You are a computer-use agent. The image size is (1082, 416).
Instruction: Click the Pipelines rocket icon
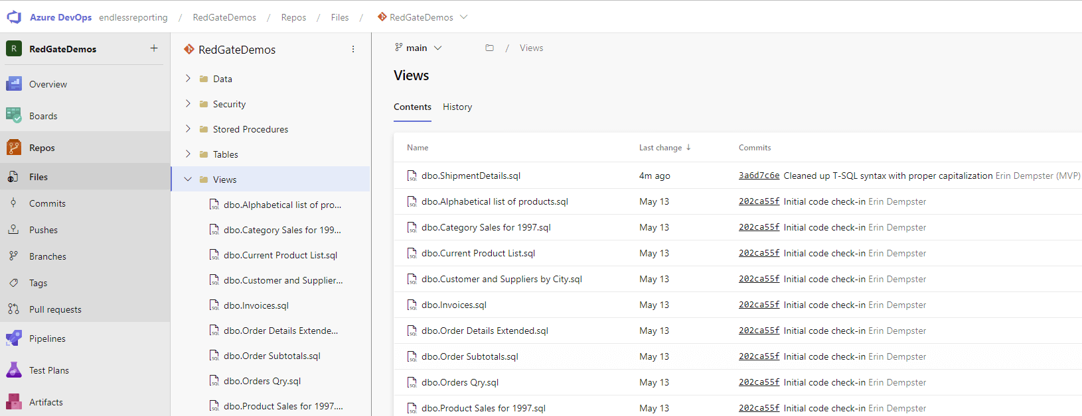tap(14, 338)
